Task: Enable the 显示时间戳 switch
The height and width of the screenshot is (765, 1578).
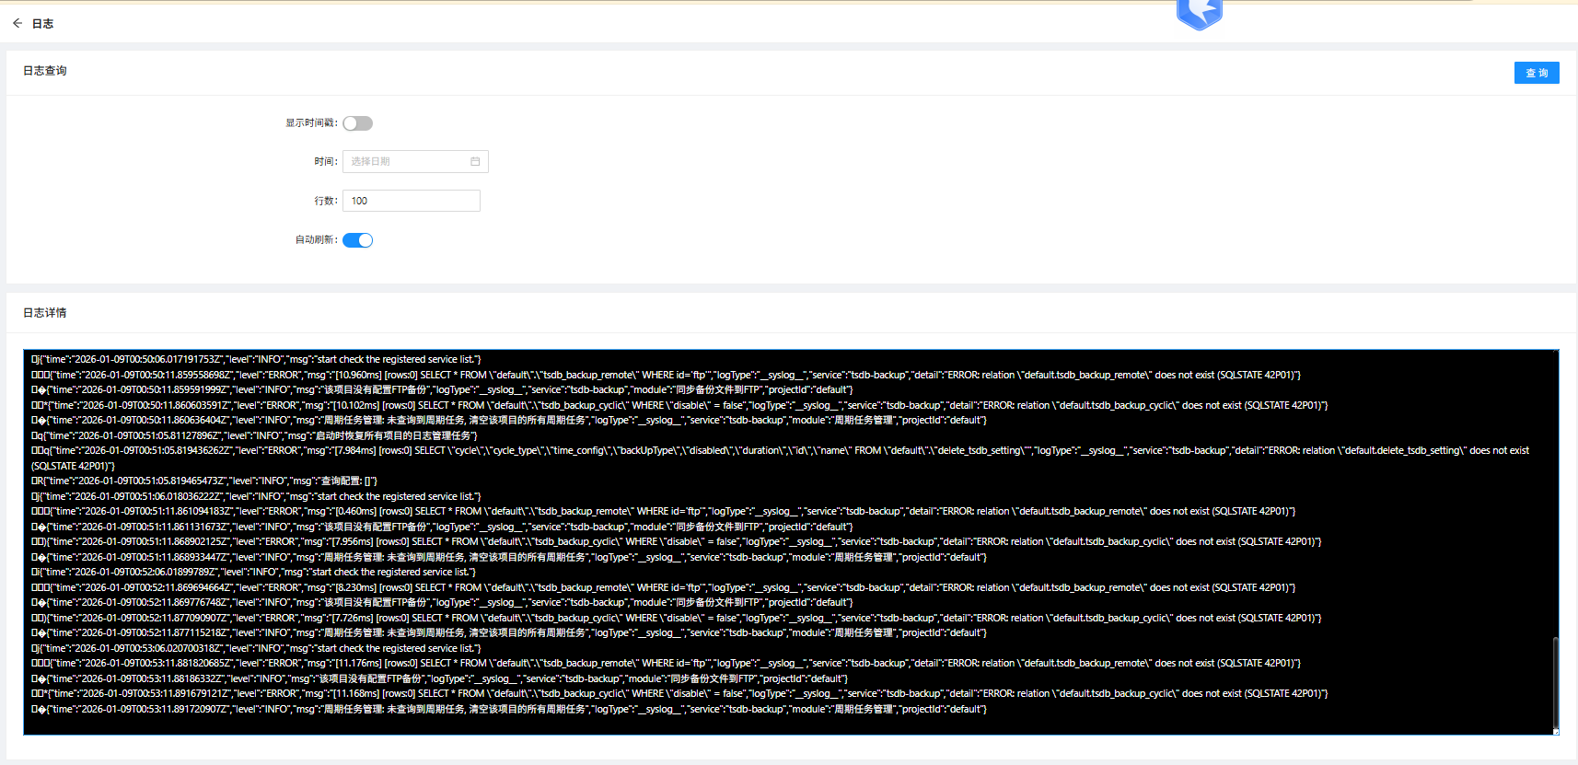Action: [x=357, y=123]
